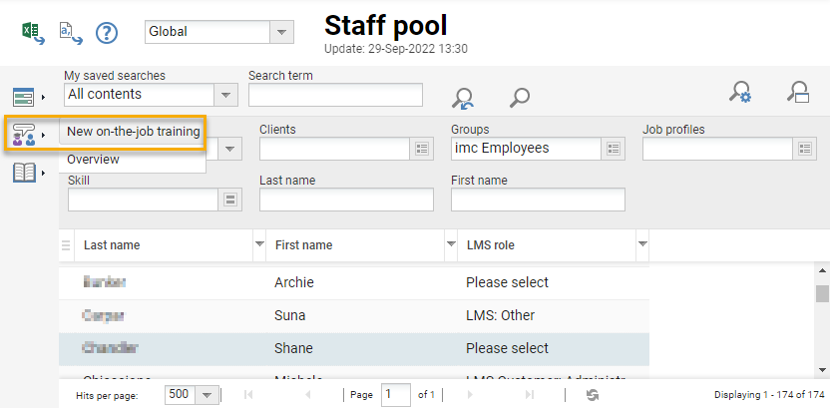The image size is (830, 408).
Task: Open the Last name column menu arrow
Action: 259,244
